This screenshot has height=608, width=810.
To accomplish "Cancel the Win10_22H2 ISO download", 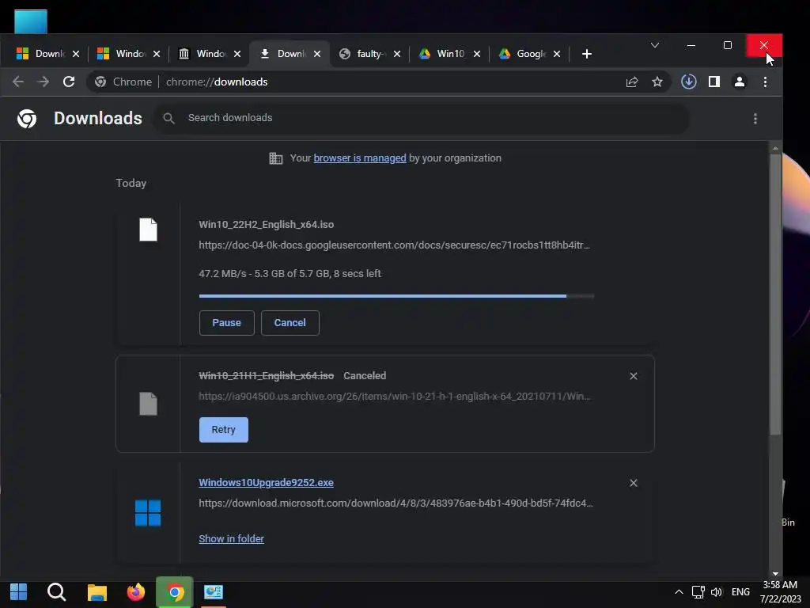I will (x=290, y=323).
